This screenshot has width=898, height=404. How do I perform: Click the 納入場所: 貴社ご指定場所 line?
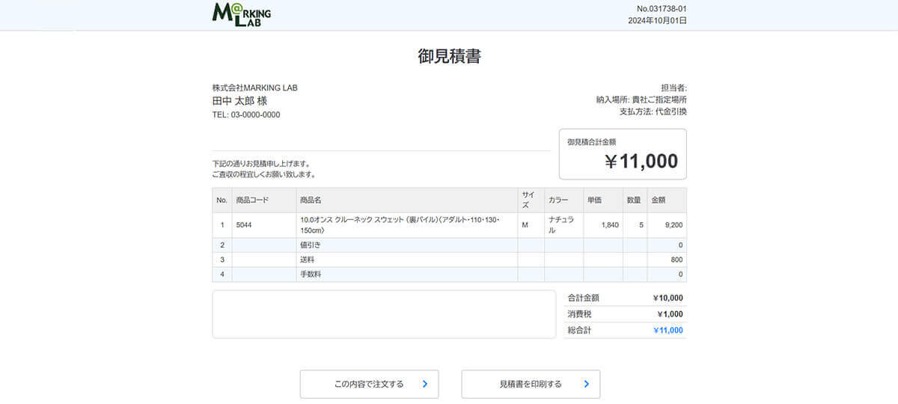tap(641, 100)
